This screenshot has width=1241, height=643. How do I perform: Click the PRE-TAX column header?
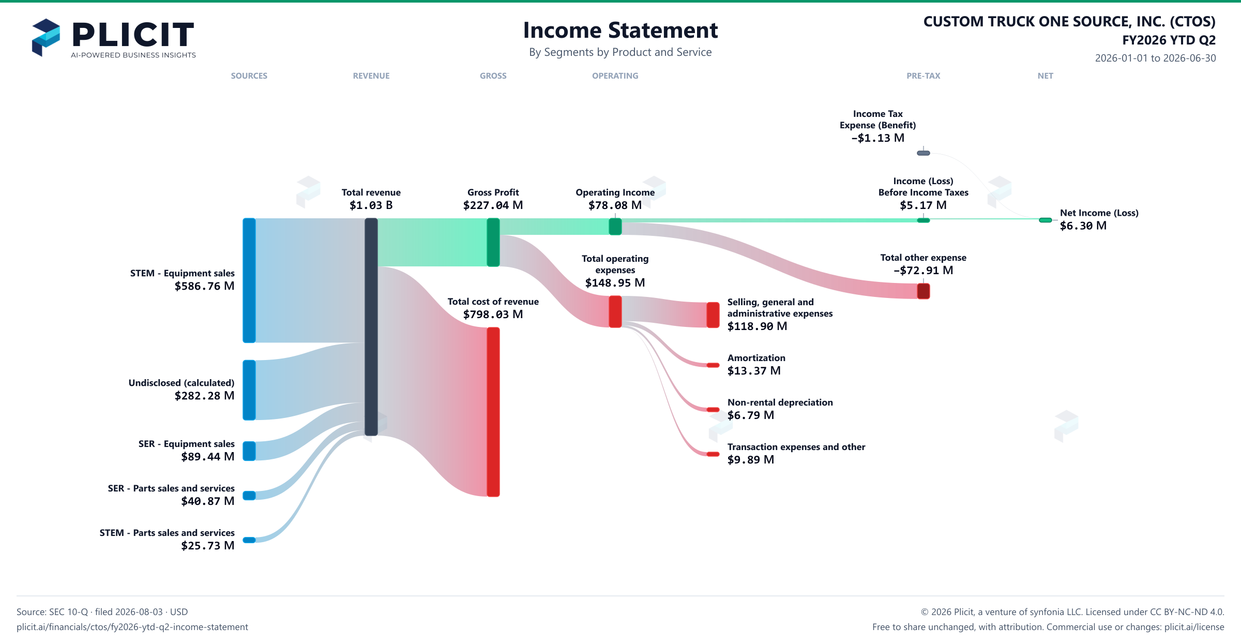click(x=924, y=76)
